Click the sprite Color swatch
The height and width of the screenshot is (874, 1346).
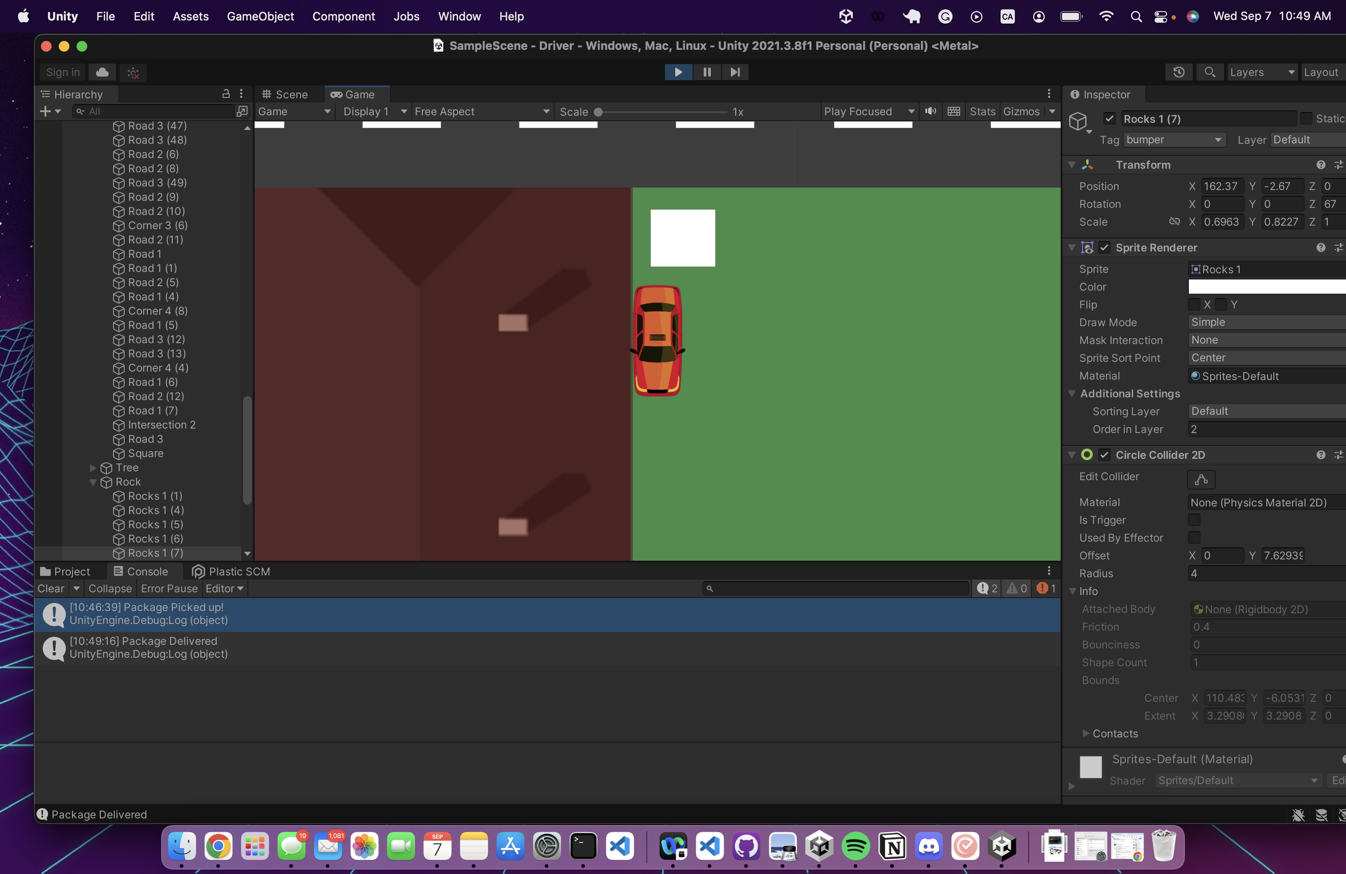point(1266,287)
